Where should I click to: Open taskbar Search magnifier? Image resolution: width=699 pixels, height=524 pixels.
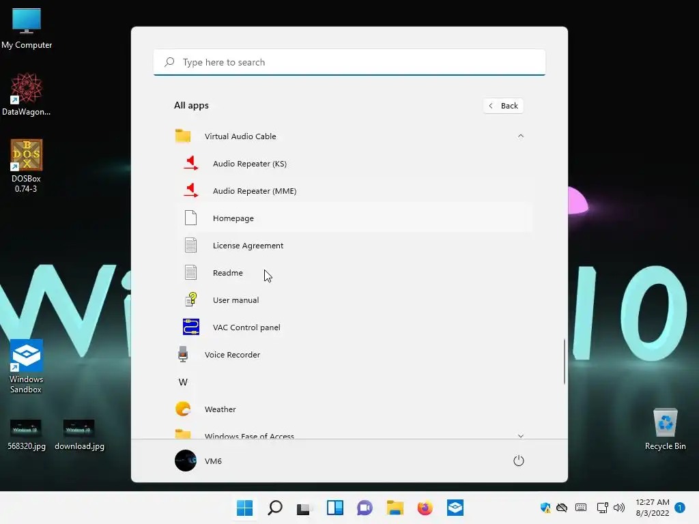[x=275, y=508]
